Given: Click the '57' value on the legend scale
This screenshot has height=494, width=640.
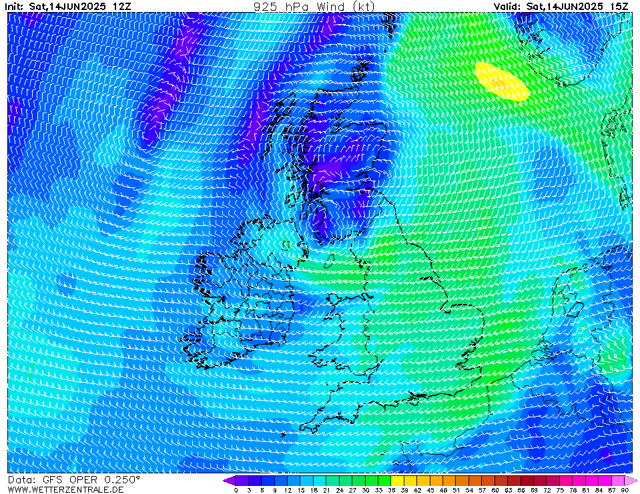Looking at the screenshot, I should point(482,490).
